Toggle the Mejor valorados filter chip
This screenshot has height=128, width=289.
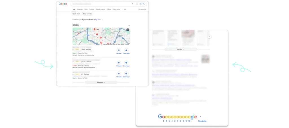[x=87, y=14]
